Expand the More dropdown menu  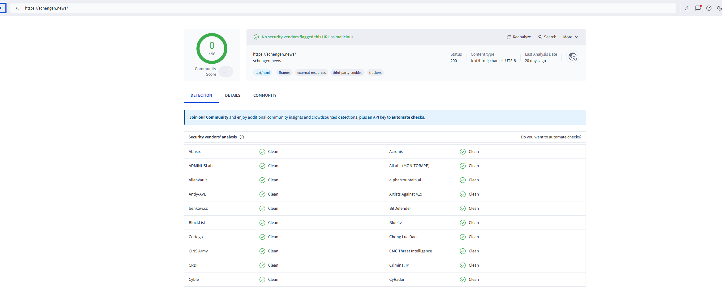point(571,37)
